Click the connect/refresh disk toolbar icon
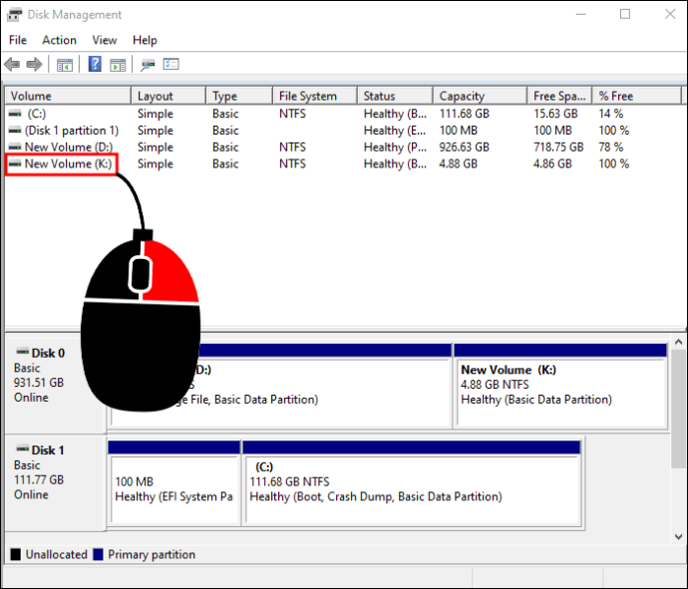Screen dimensions: 688x589 coord(148,65)
